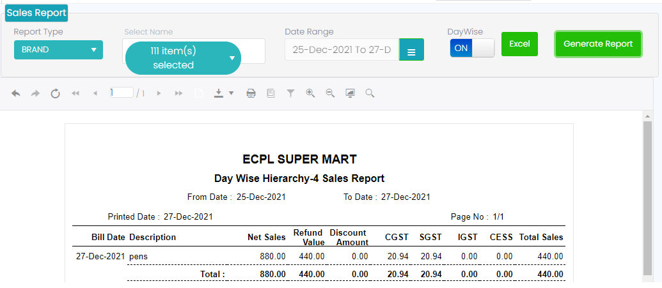Viewport: 662px width, 288px height.
Task: Click the Sales Report tab header
Action: tap(36, 13)
